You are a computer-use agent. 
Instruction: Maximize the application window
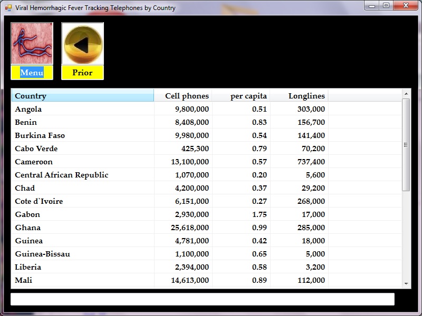(x=386, y=5)
